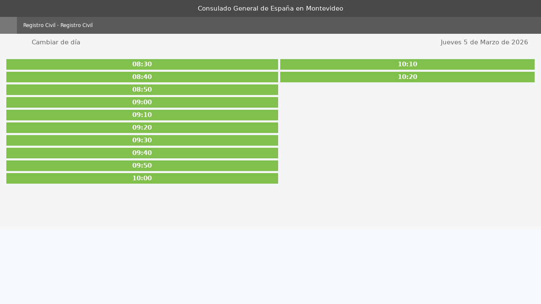Select the 08:30 appointment slot

click(142, 64)
